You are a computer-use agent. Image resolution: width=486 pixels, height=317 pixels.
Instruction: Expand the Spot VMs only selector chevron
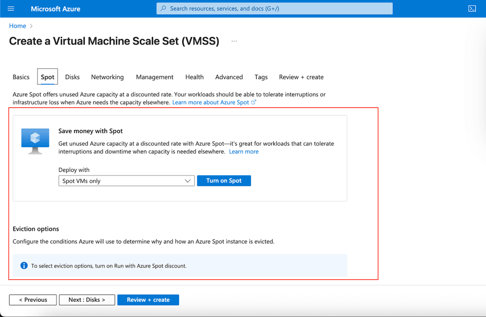click(x=187, y=181)
